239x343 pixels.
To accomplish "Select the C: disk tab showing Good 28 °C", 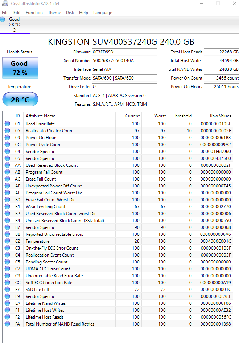I will [x=15, y=24].
